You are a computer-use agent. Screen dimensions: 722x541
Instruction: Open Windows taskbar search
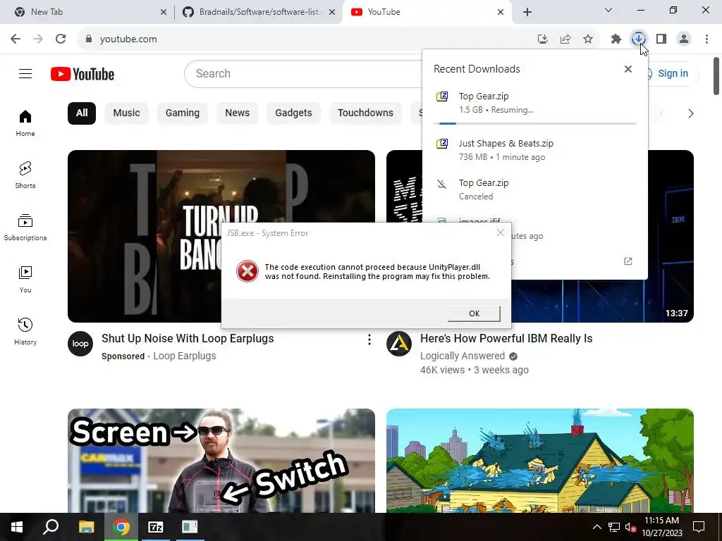pos(51,527)
